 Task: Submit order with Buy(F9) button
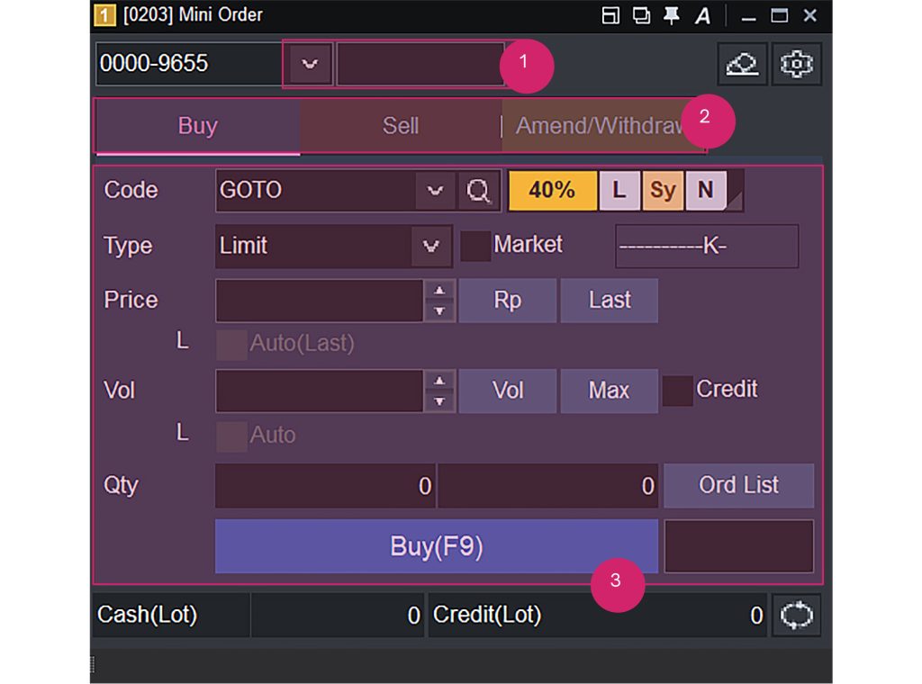(437, 546)
